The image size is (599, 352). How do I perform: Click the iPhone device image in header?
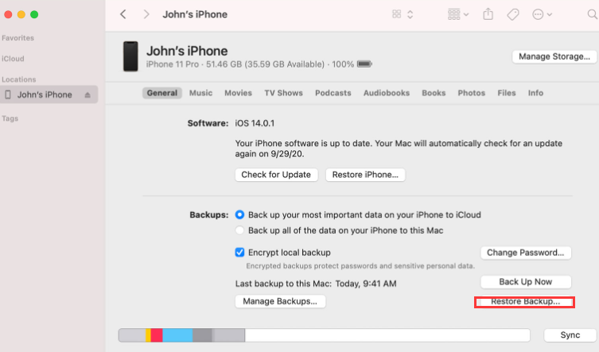click(x=130, y=56)
